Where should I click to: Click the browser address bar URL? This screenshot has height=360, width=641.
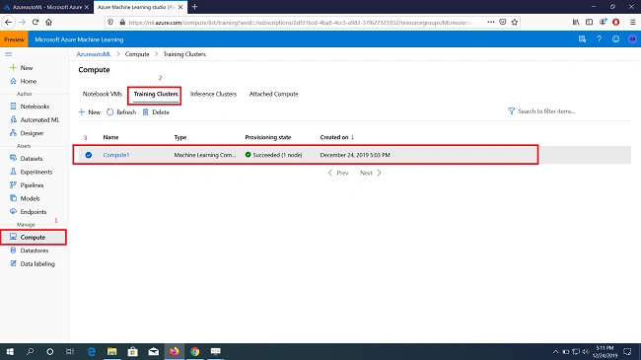(300, 23)
